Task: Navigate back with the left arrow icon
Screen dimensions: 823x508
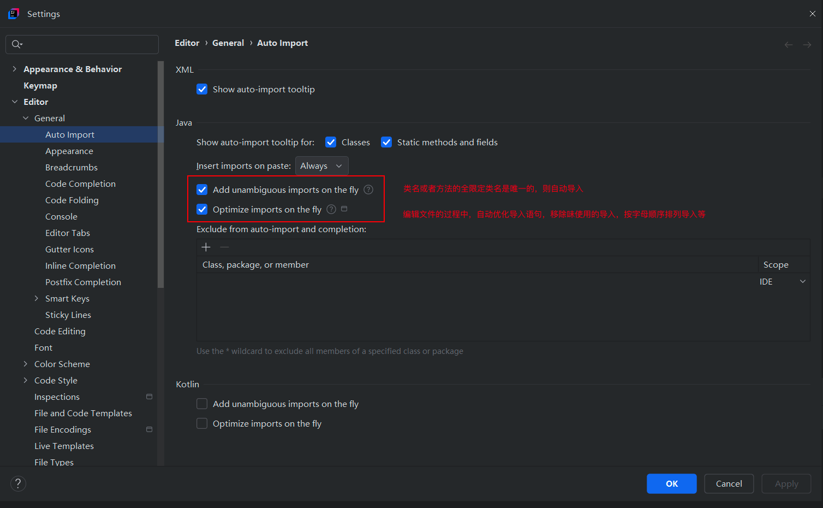Action: click(789, 45)
